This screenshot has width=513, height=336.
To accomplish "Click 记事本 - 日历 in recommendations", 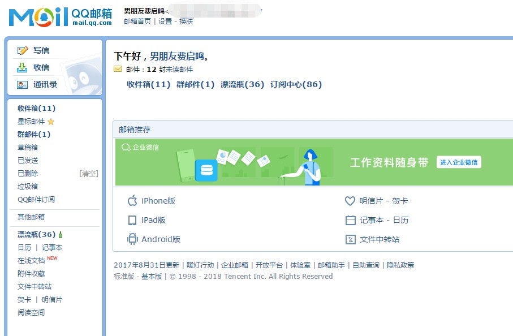I will point(384,220).
